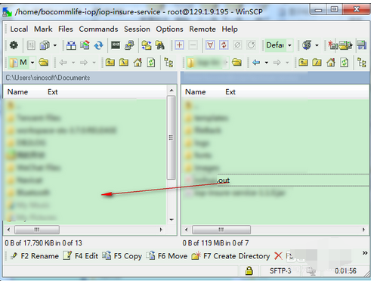Viewport: 371px width, 281px height.
Task: Click the Invert Selection icon
Action: click(224, 45)
